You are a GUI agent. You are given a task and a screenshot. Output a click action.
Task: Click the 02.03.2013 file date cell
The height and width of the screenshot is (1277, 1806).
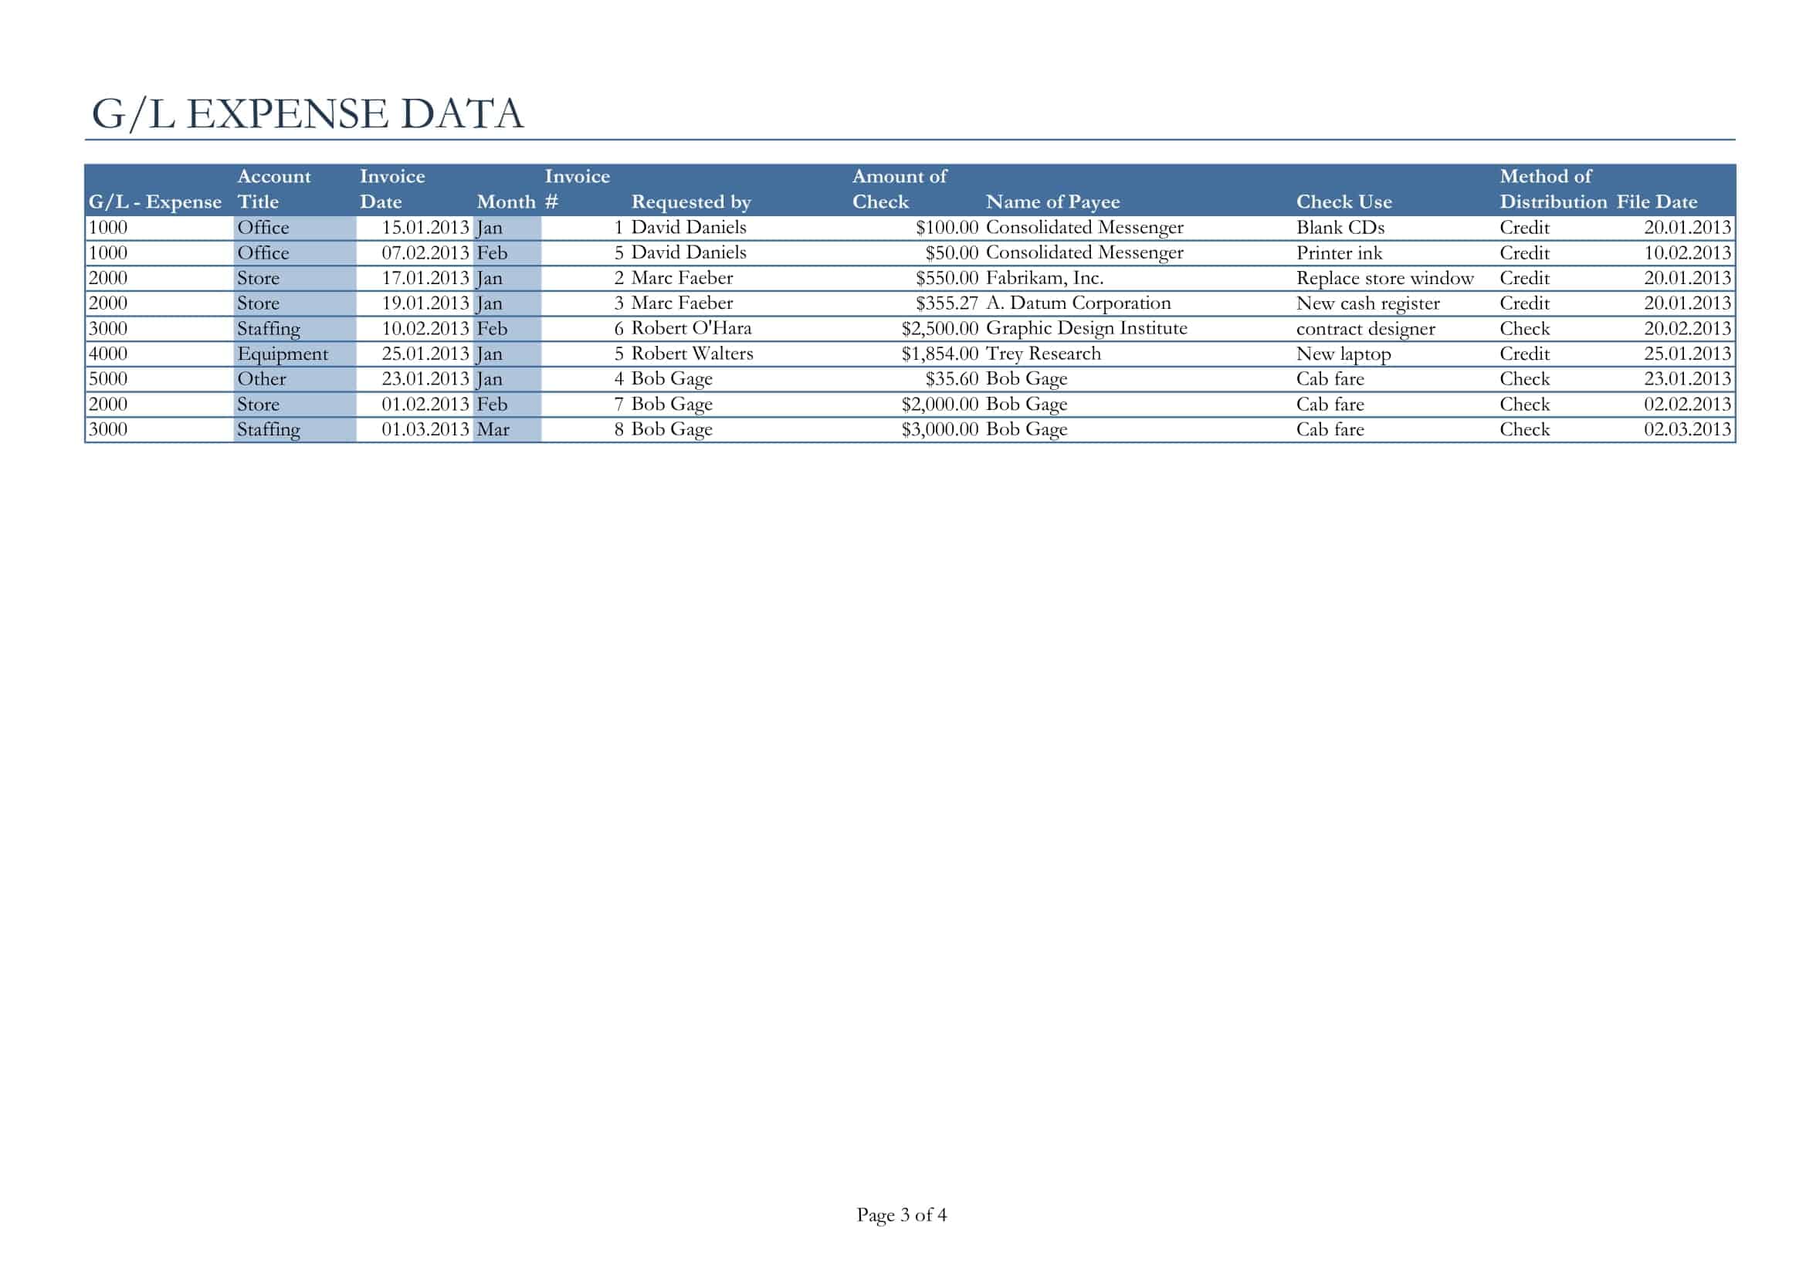pos(1687,430)
